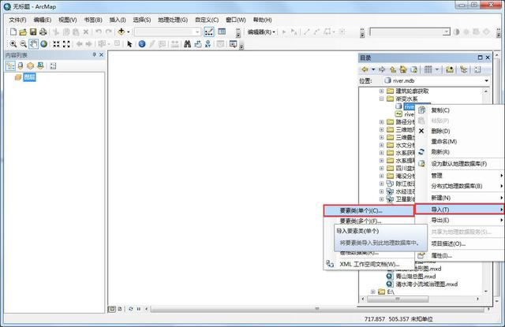Switch to List By Source
This screenshot has height=327, width=505.
tap(21, 66)
